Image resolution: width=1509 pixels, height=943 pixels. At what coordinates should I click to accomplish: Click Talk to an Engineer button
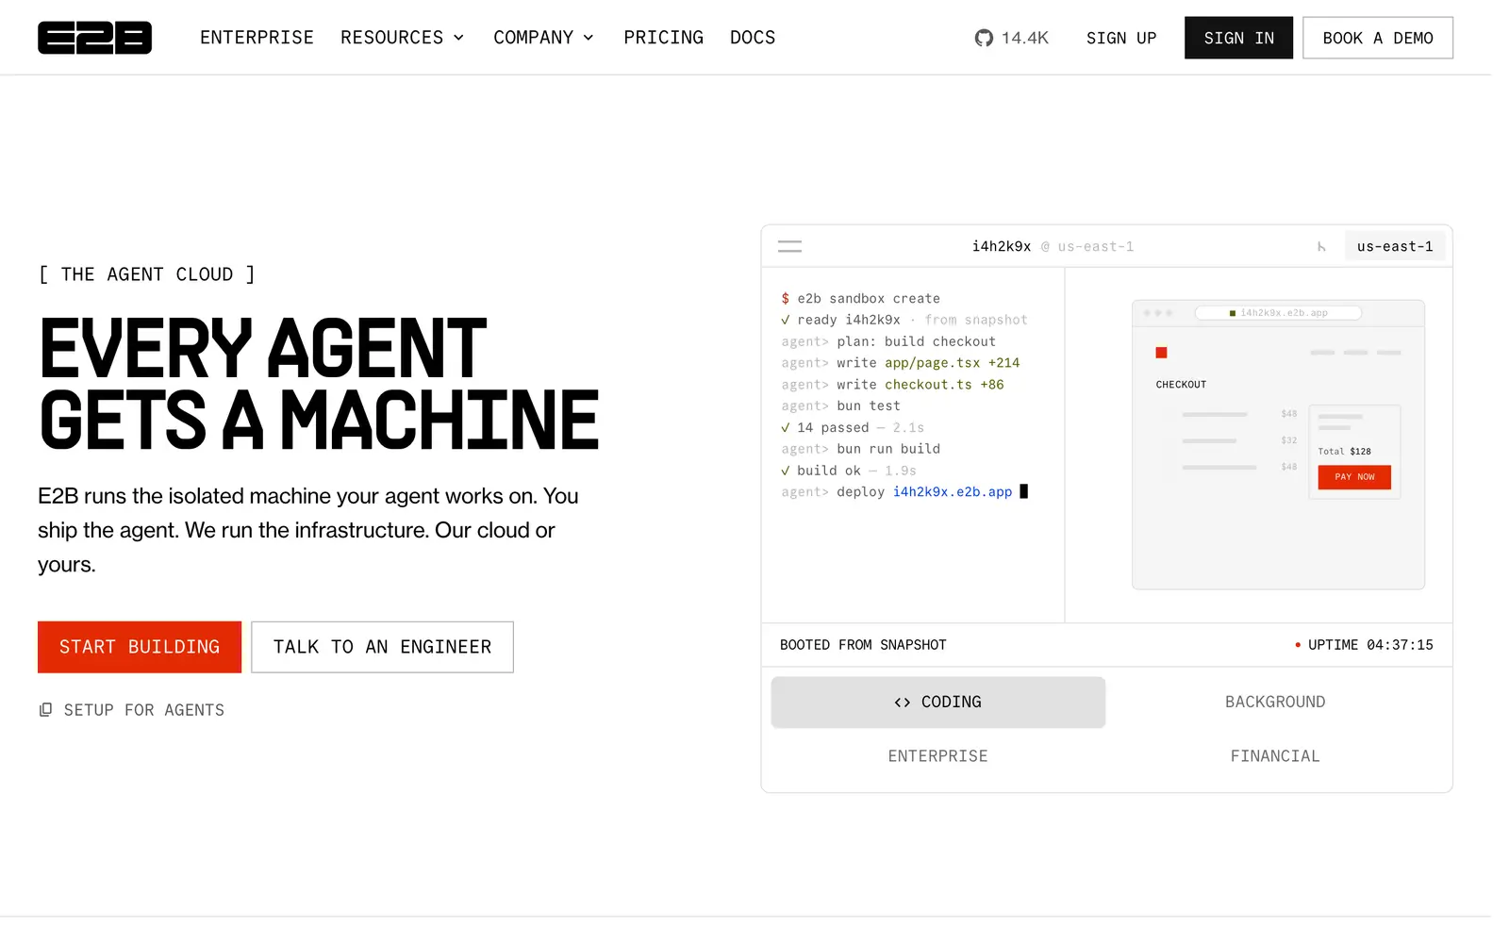[382, 647]
